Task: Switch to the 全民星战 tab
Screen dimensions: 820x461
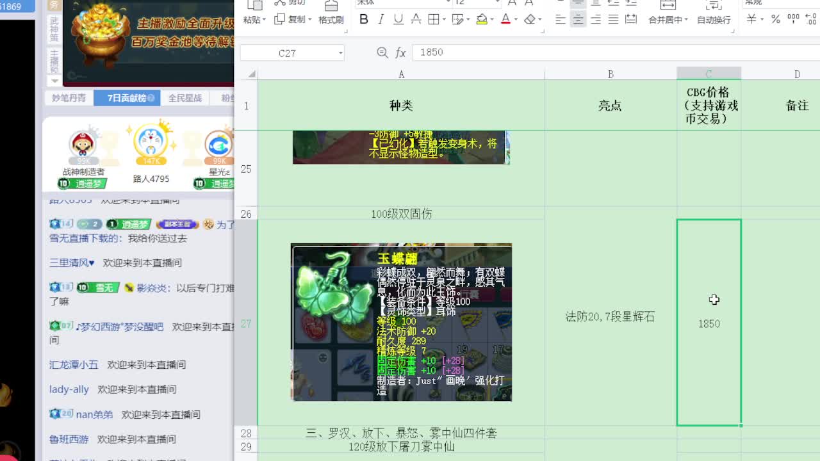Action: 185,98
